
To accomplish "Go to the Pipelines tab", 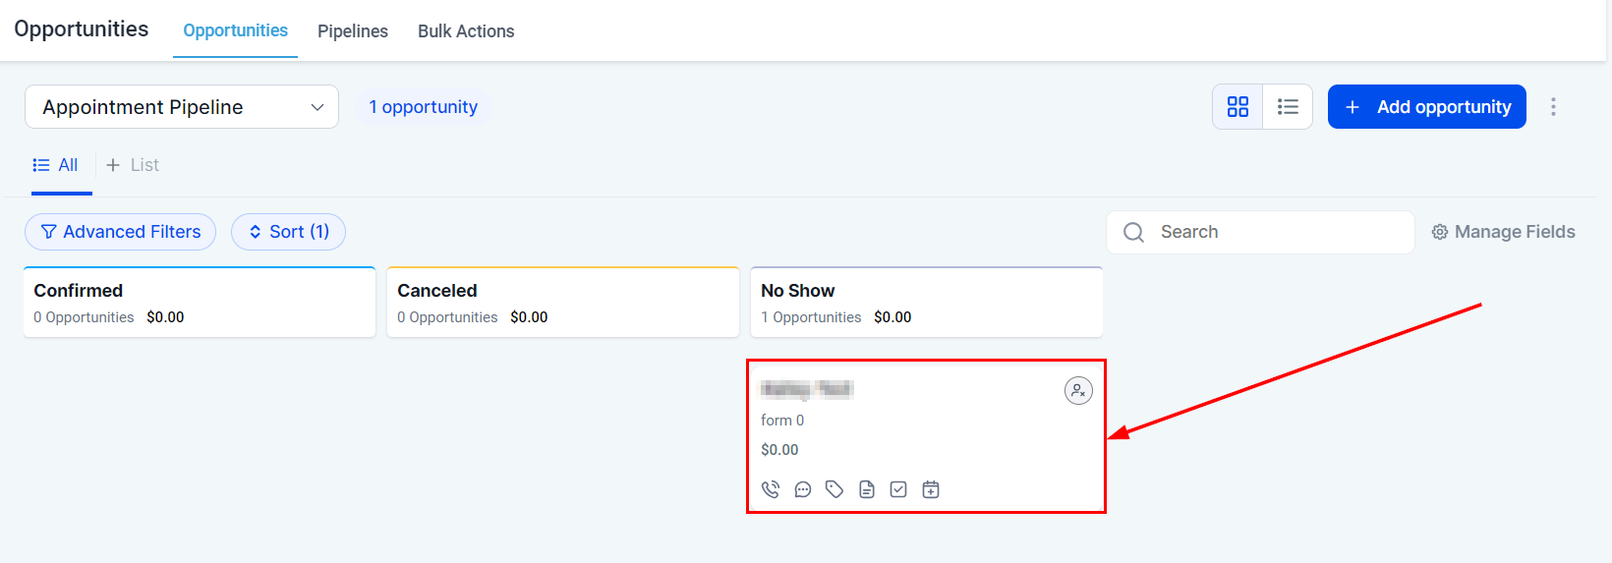I will tap(353, 31).
